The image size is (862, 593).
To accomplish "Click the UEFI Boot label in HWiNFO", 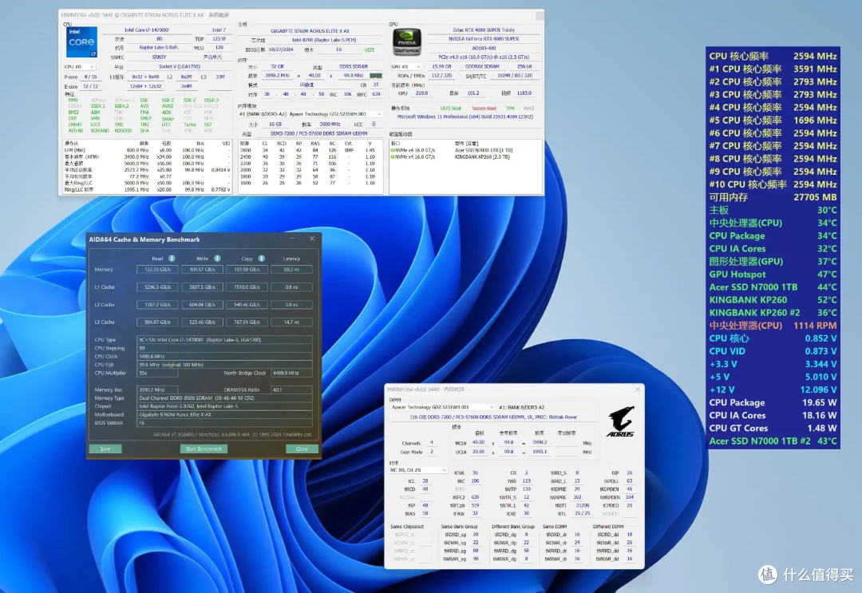I will 451,109.
